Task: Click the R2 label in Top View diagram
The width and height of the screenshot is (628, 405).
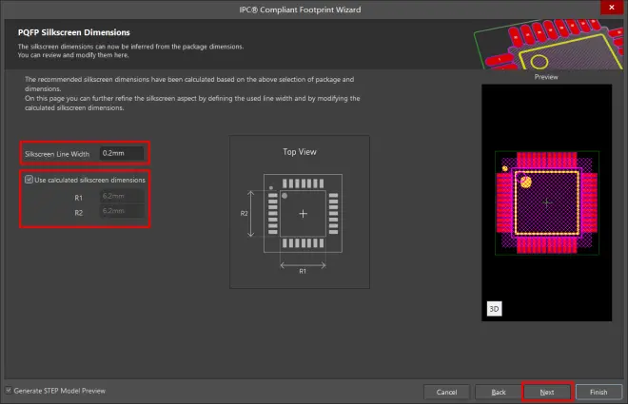Action: point(244,213)
